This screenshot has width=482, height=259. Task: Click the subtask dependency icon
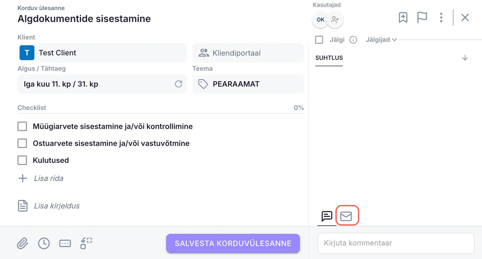pyautogui.click(x=86, y=243)
